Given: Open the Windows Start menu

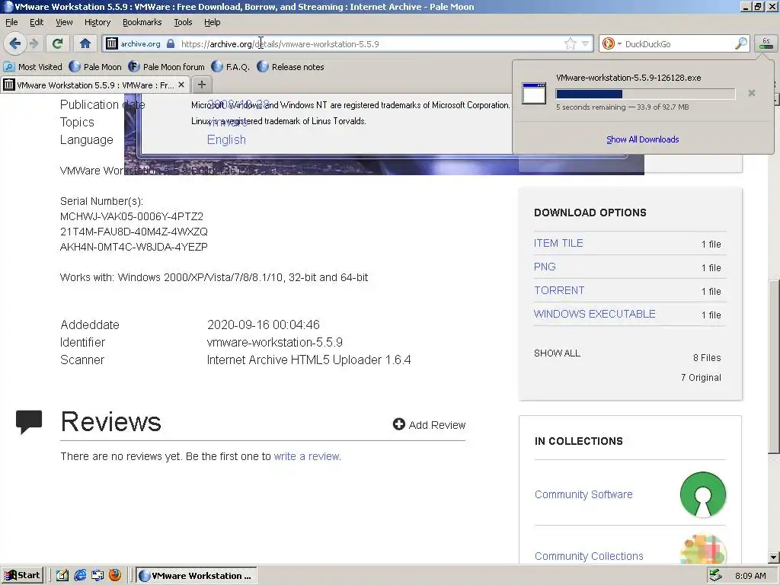Looking at the screenshot, I should click(22, 576).
